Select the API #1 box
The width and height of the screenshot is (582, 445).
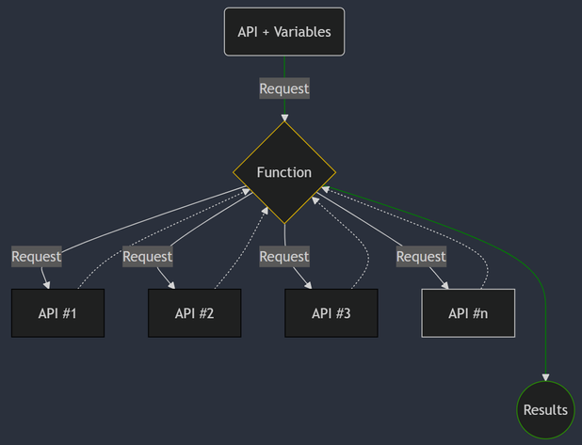(57, 313)
